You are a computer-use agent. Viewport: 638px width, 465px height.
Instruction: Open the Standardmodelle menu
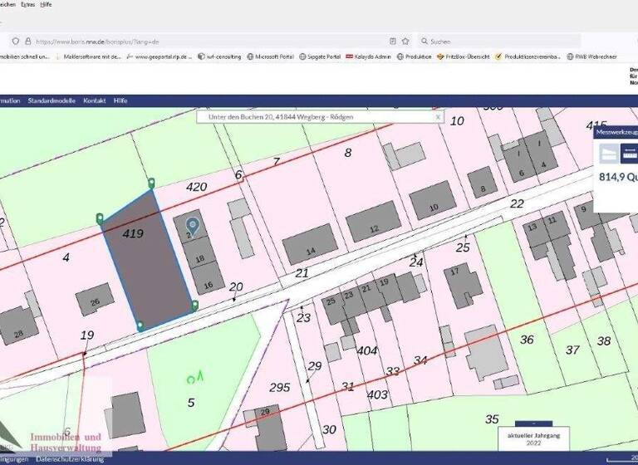point(52,100)
